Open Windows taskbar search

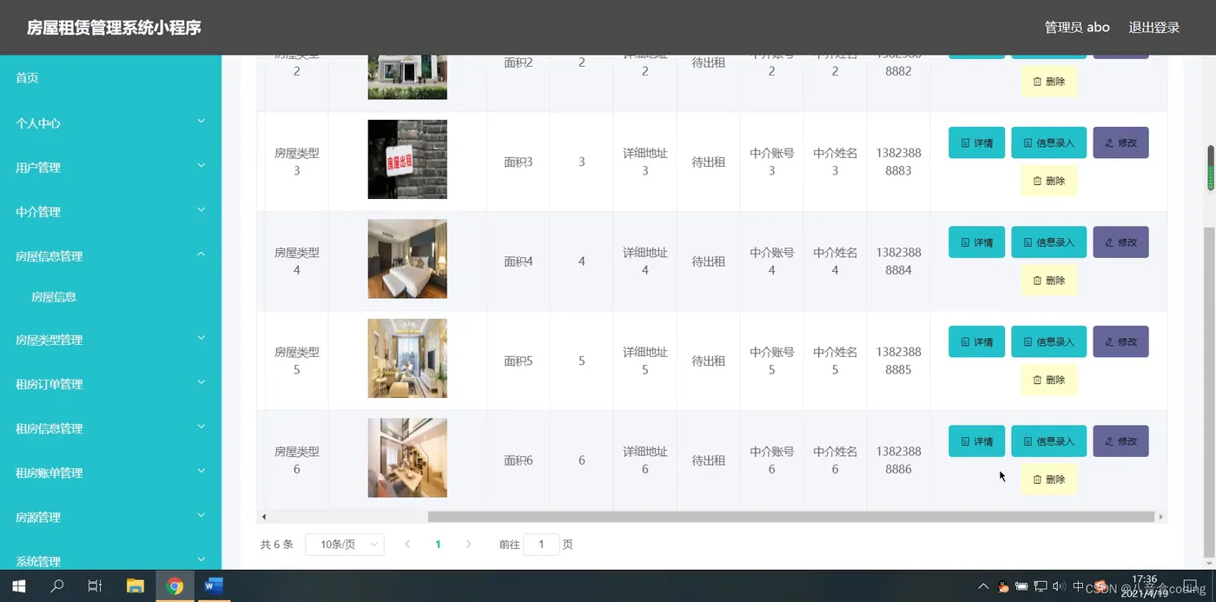tap(56, 585)
